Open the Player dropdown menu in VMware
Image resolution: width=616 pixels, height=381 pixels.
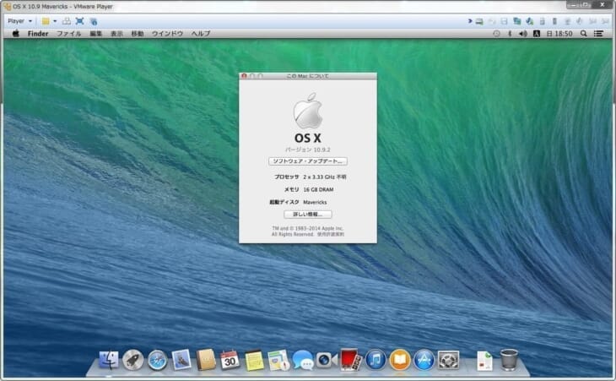(x=19, y=21)
